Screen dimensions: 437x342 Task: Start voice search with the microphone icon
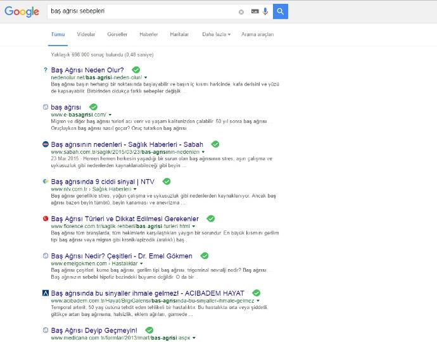(265, 11)
